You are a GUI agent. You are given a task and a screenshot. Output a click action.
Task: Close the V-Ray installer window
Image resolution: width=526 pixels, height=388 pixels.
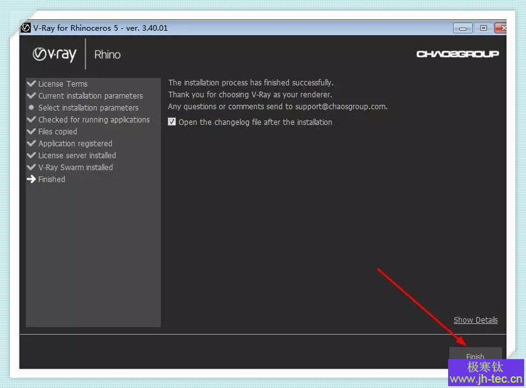coord(501,28)
